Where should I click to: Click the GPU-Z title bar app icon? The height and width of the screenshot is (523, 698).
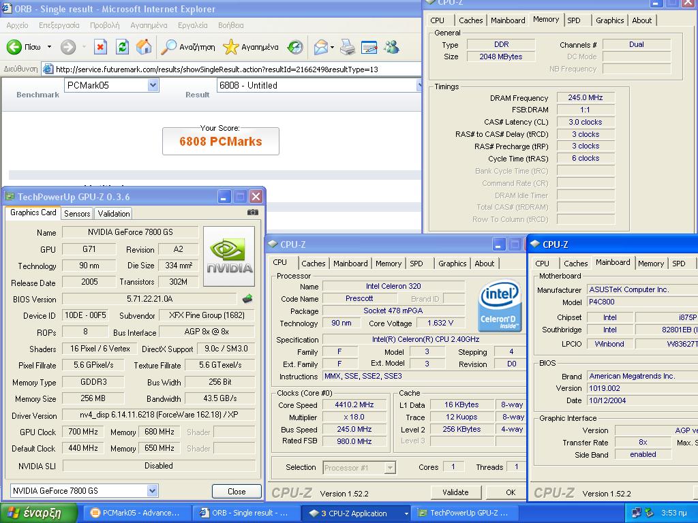pyautogui.click(x=10, y=196)
